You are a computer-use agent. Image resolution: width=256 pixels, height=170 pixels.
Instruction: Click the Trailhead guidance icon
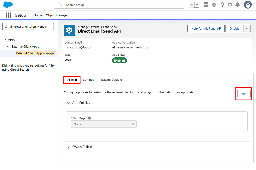click(x=214, y=5)
